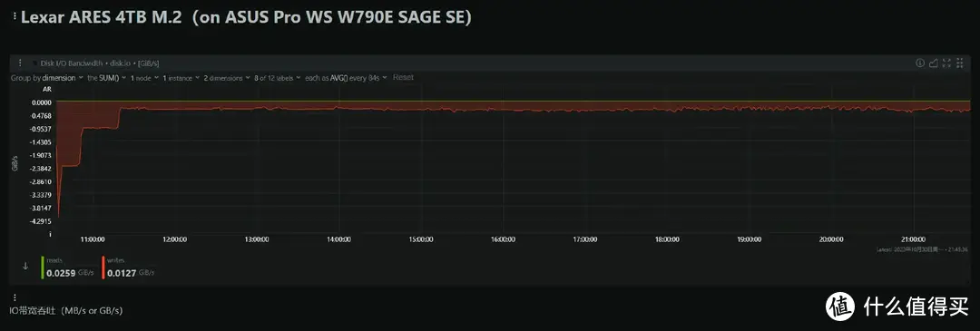980x331 pixels.
Task: Click the info marker below the y-axis
Action: 50,234
